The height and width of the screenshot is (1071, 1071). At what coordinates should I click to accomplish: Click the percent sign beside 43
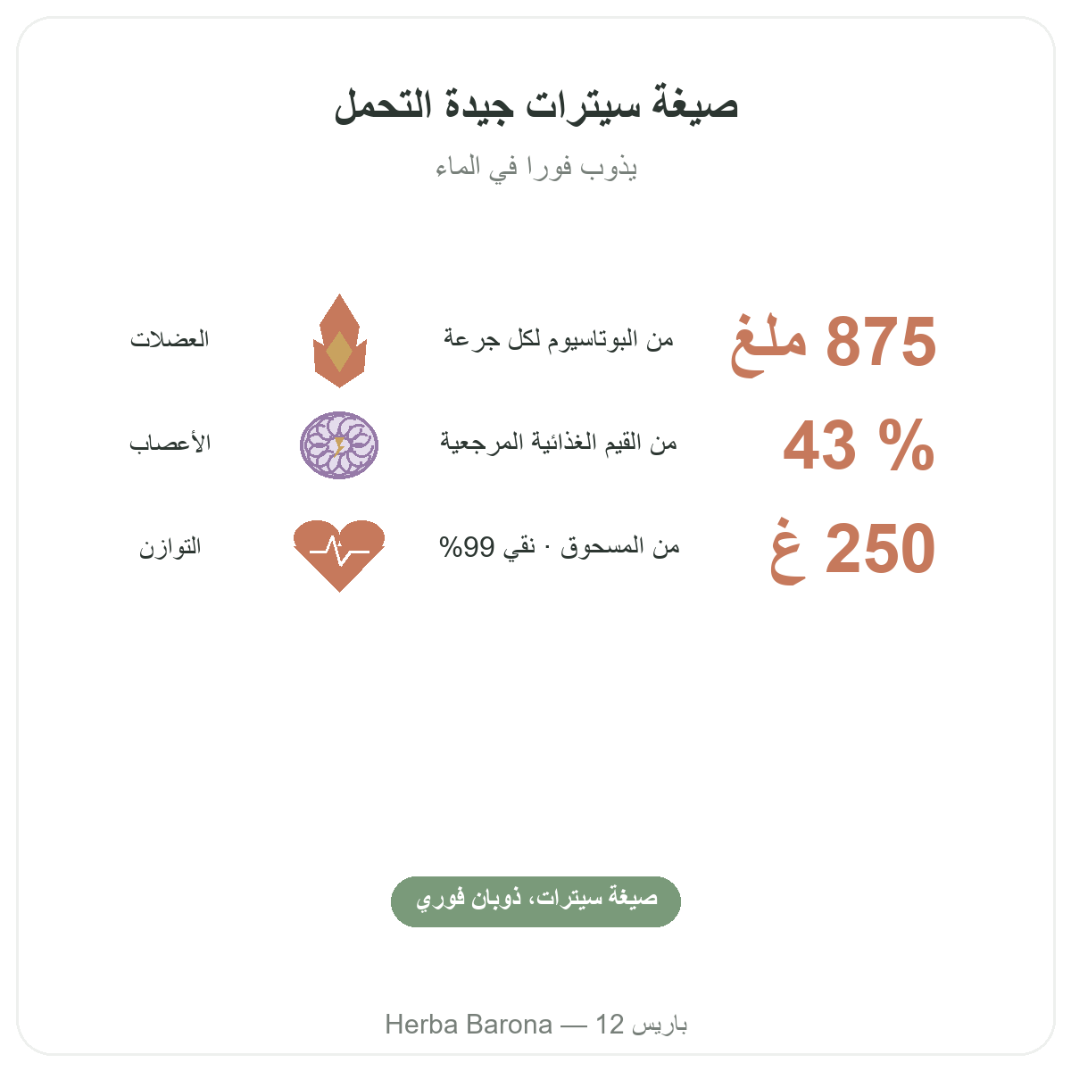click(x=907, y=445)
